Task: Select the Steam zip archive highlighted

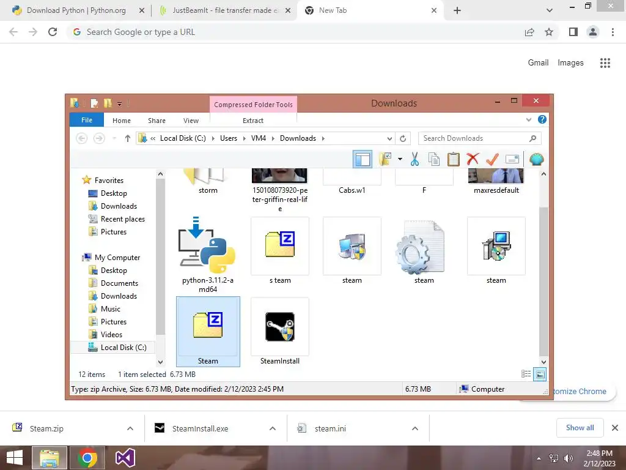Action: (x=208, y=331)
